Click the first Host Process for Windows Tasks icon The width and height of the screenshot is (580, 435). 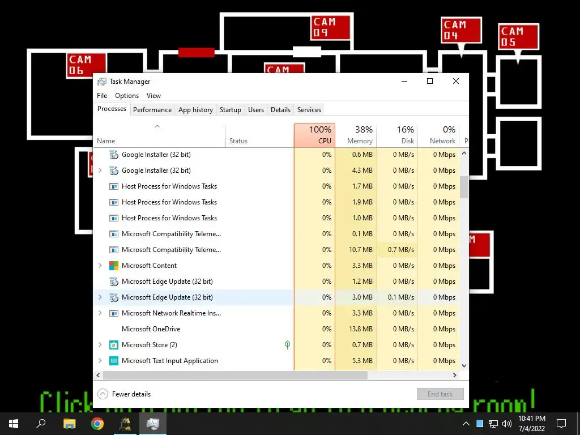tap(114, 186)
